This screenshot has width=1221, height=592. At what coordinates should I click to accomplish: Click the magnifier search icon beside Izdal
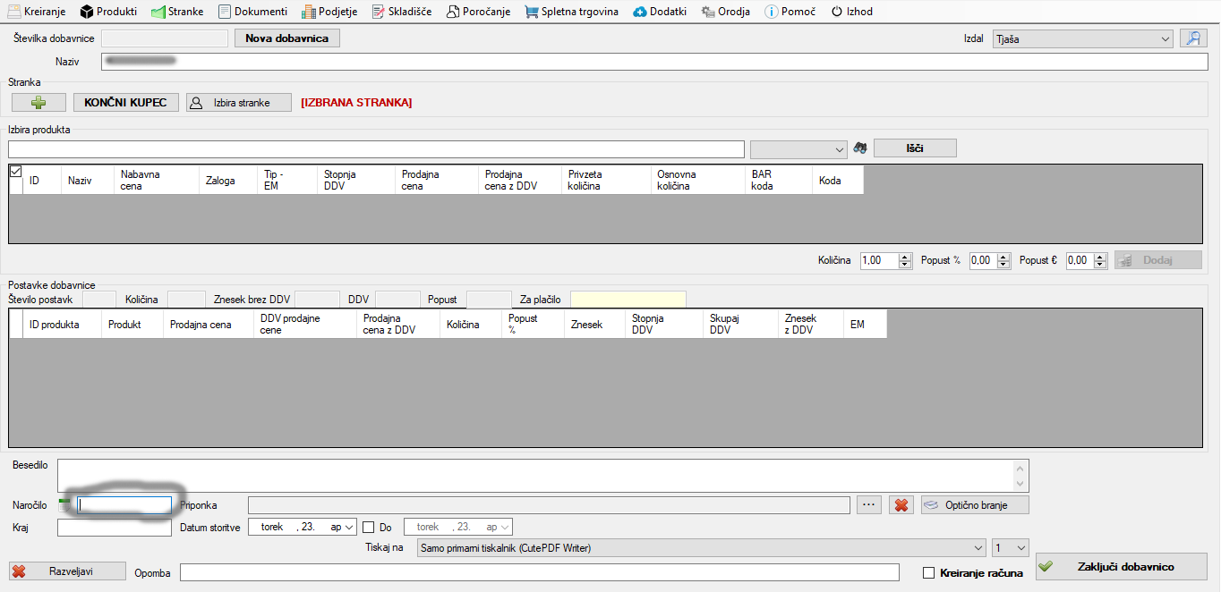click(x=1193, y=38)
